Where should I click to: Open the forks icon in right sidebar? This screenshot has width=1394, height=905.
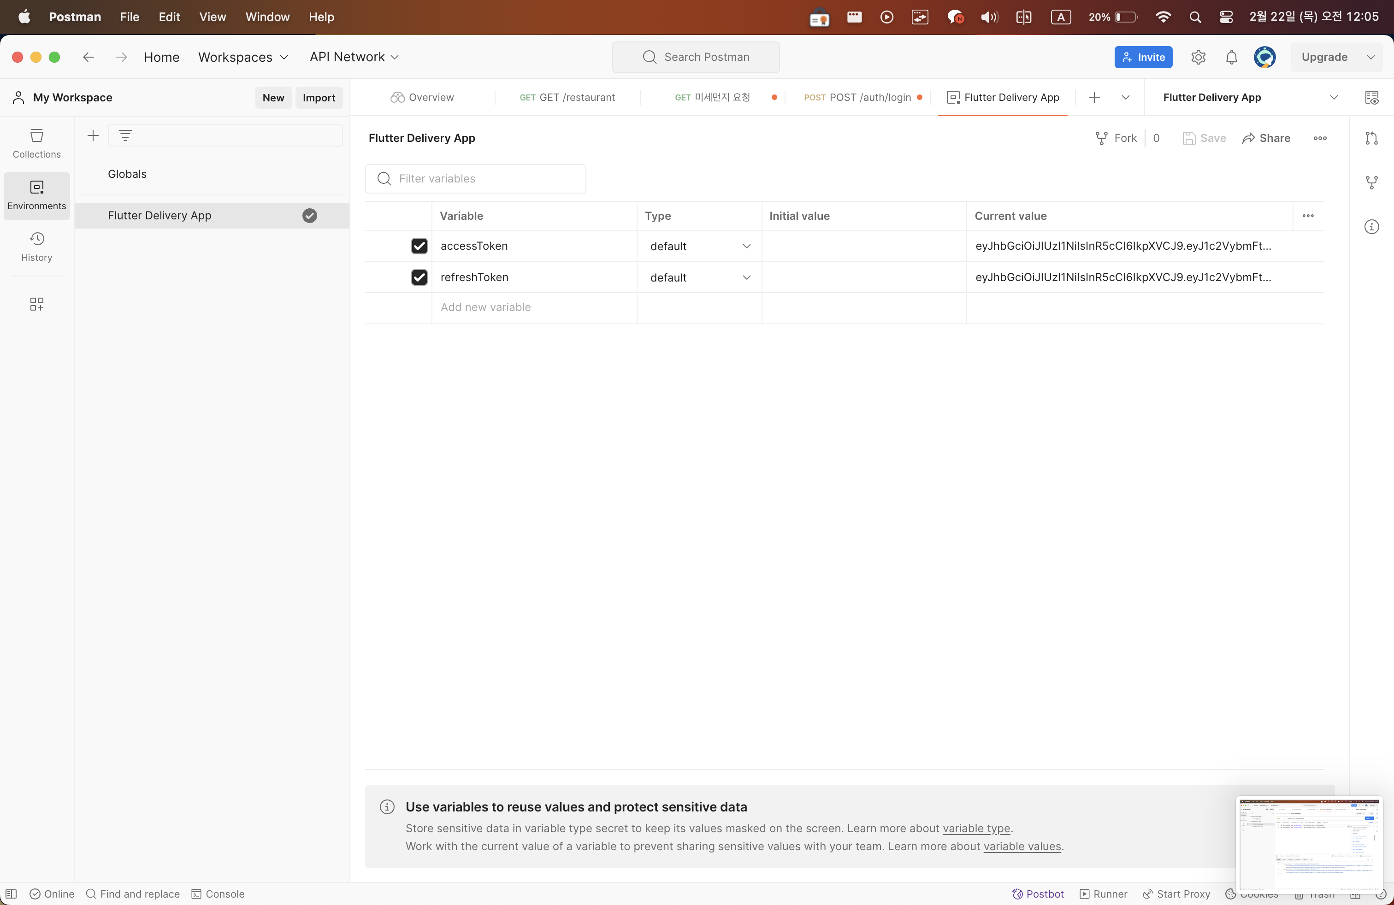[1371, 182]
